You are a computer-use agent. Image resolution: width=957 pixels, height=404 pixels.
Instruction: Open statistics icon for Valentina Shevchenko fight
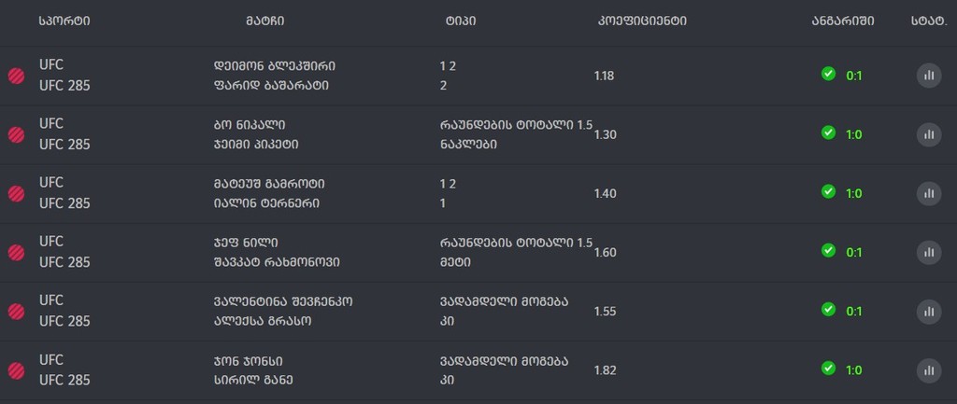pos(928,311)
